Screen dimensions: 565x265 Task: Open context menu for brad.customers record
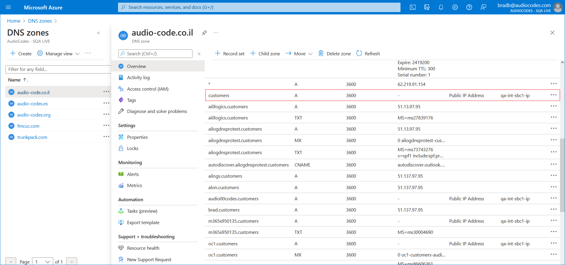pyautogui.click(x=554, y=209)
